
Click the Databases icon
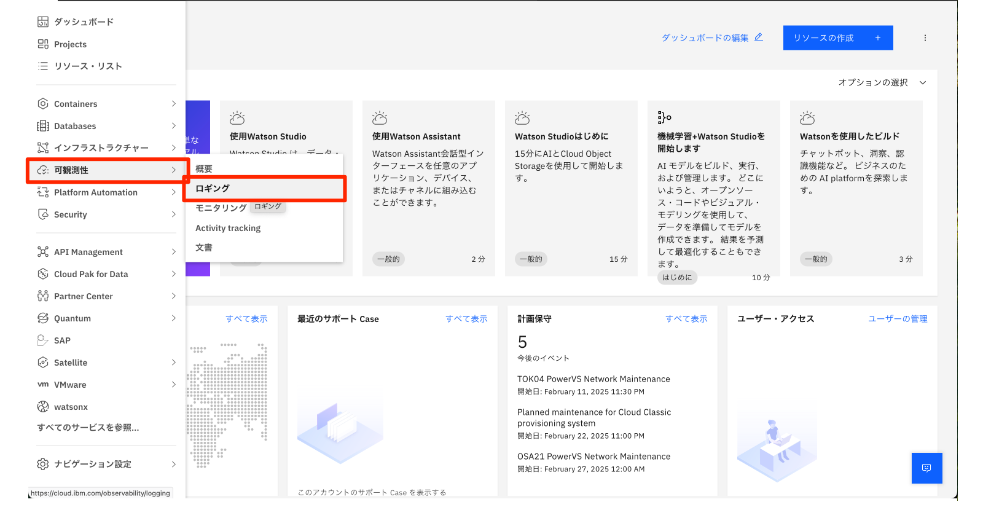pyautogui.click(x=43, y=126)
